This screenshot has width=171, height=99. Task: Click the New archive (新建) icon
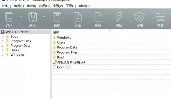pos(57,17)
